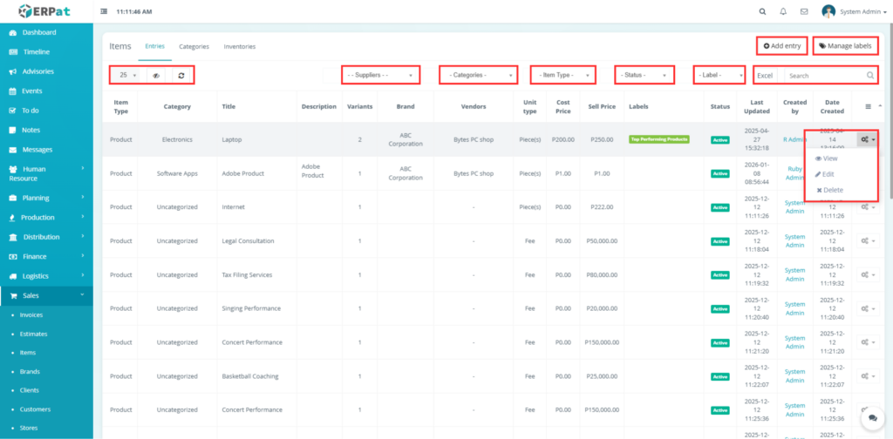
Task: Click the Manage labels button
Action: point(845,45)
